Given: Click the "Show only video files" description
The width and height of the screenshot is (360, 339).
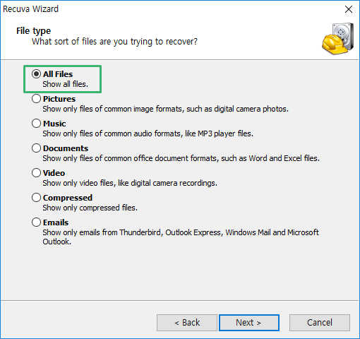Looking at the screenshot, I should (x=130, y=183).
